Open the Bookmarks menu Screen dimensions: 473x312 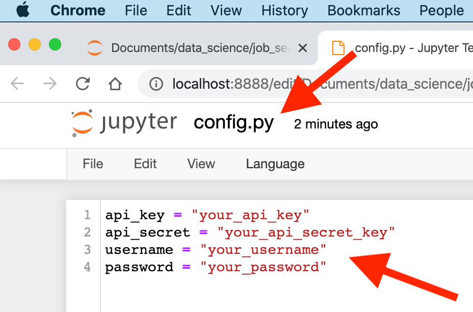click(363, 10)
